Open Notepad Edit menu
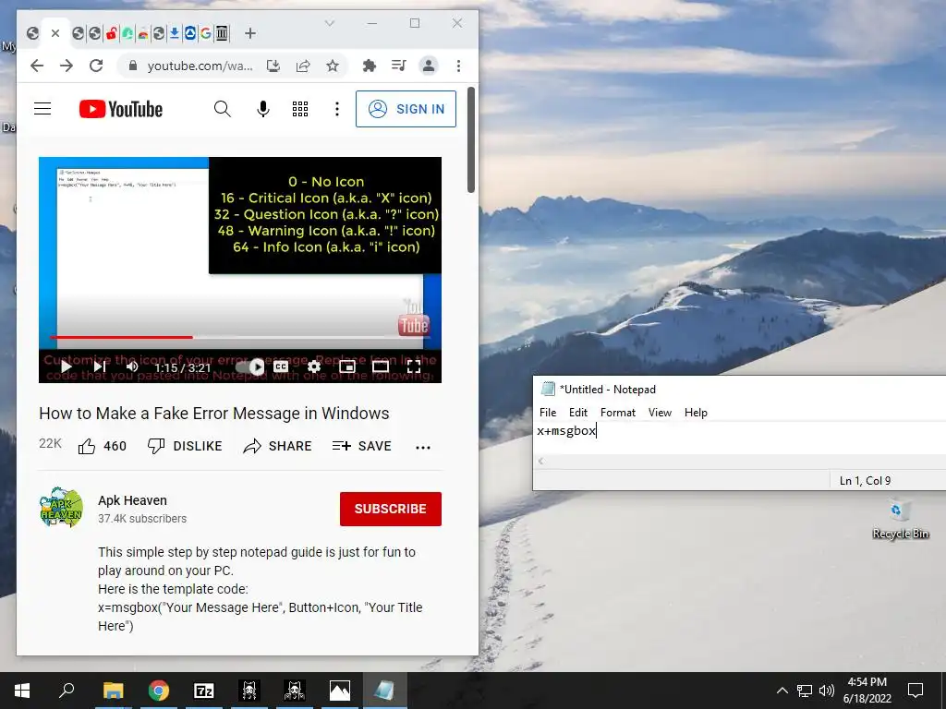 pyautogui.click(x=578, y=413)
